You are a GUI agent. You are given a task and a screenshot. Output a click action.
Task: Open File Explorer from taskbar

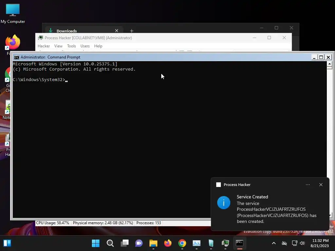click(153, 243)
